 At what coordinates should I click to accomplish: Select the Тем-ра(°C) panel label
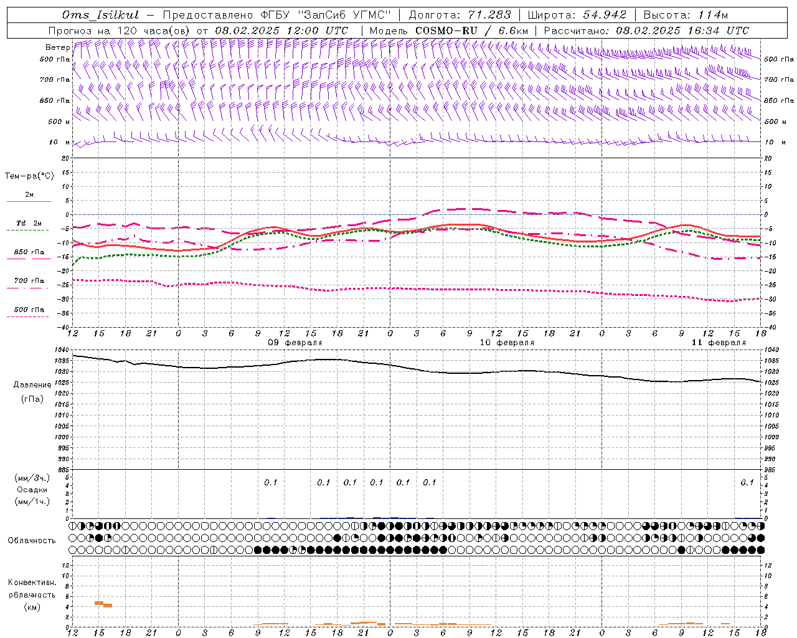[29, 176]
